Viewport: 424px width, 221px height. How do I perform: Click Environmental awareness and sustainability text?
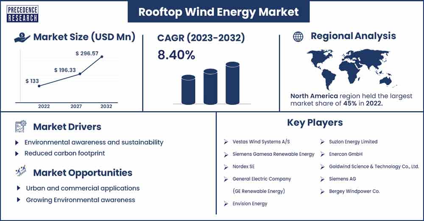click(x=94, y=142)
